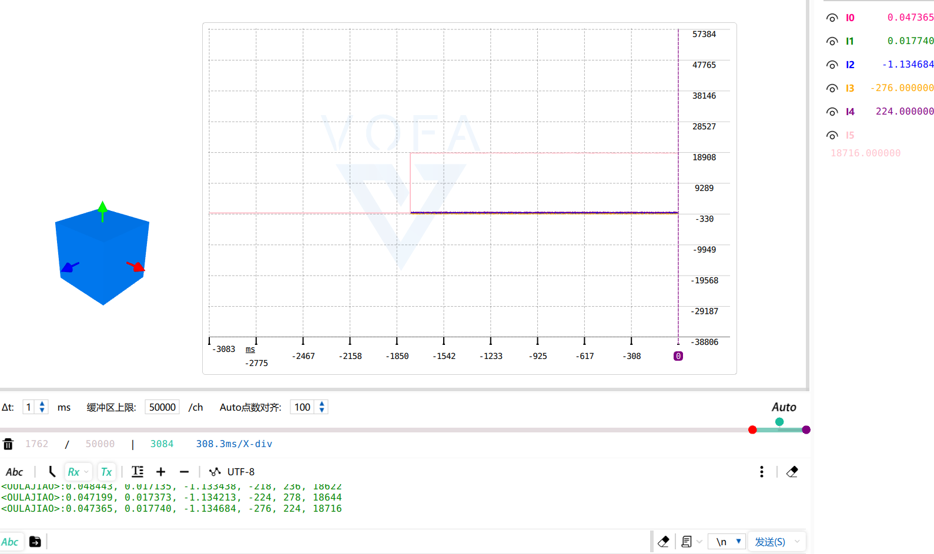Viewport: 934px width, 554px height.
Task: Click the I0 value 0.047365
Action: pos(910,18)
